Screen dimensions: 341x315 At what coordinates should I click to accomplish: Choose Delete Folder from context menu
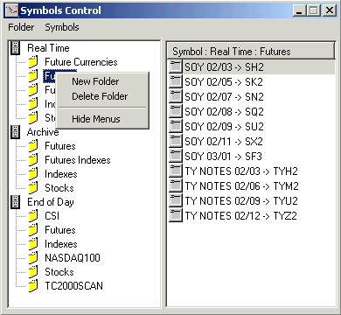[100, 96]
